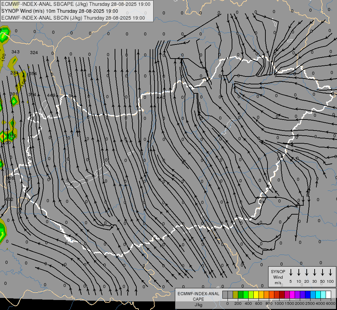The image size is (337, 310).
Task: Click the 400 tick label in CAPE legend
Action: click(248, 303)
